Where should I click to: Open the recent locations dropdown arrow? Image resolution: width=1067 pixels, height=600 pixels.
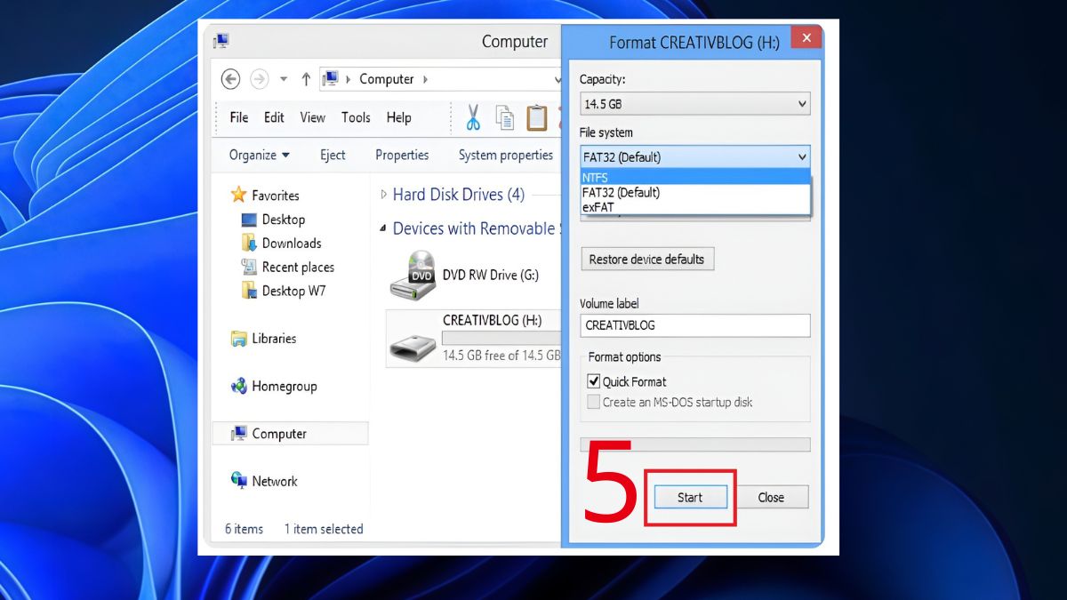[283, 79]
